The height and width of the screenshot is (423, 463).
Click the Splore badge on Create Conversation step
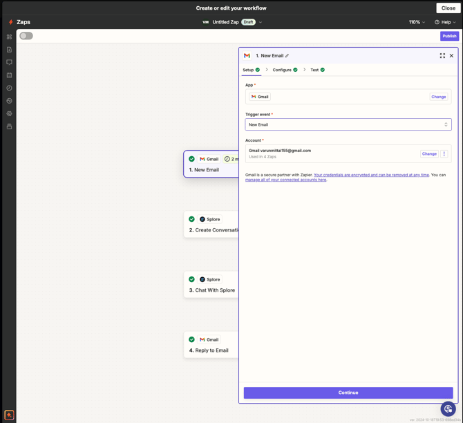(x=210, y=219)
